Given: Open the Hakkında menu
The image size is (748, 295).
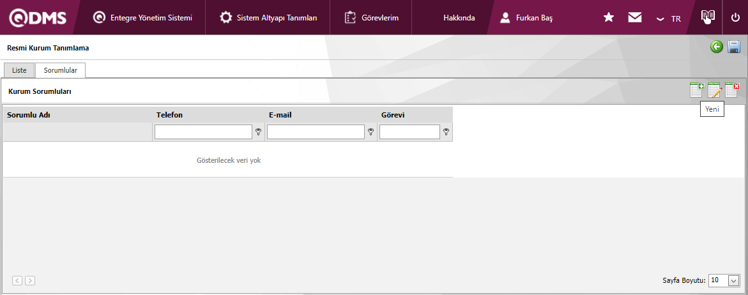Looking at the screenshot, I should [459, 18].
